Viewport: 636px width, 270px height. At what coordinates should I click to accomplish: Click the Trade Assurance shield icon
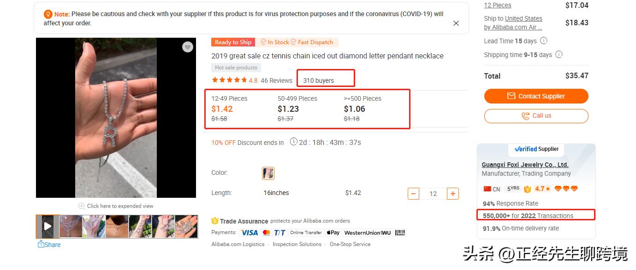coord(214,221)
